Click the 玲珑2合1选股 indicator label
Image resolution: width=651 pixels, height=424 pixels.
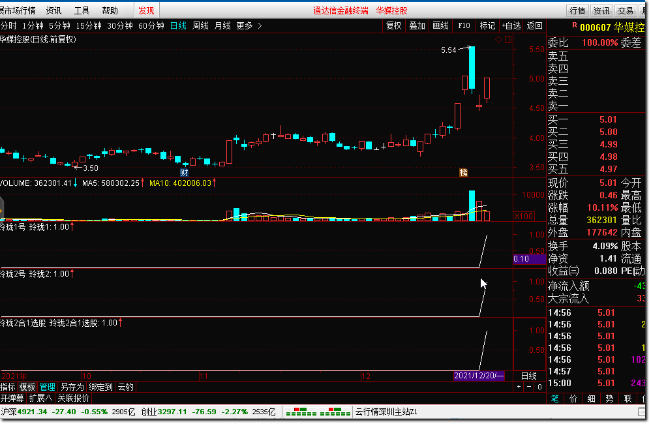23,323
